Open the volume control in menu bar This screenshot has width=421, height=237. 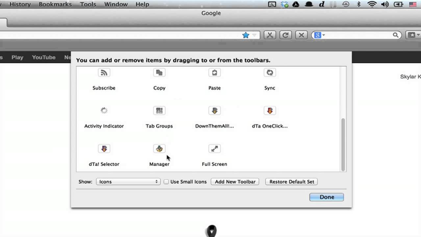pyautogui.click(x=385, y=4)
